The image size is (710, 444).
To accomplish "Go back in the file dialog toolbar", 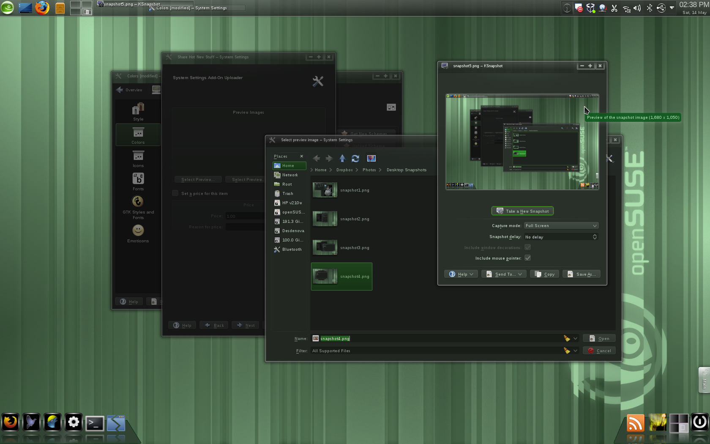I will 316,159.
